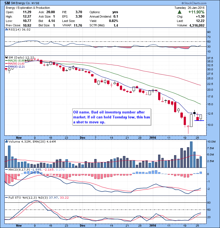
Task: Click Energy / Exploration & Production sector text
Action: (x=28, y=8)
